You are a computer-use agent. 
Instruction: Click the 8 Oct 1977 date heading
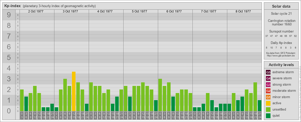click(243, 11)
